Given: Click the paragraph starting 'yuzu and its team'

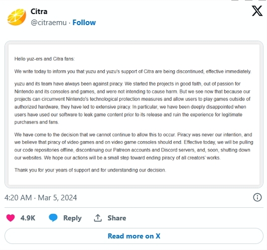Looking at the screenshot, I should 132,103.
